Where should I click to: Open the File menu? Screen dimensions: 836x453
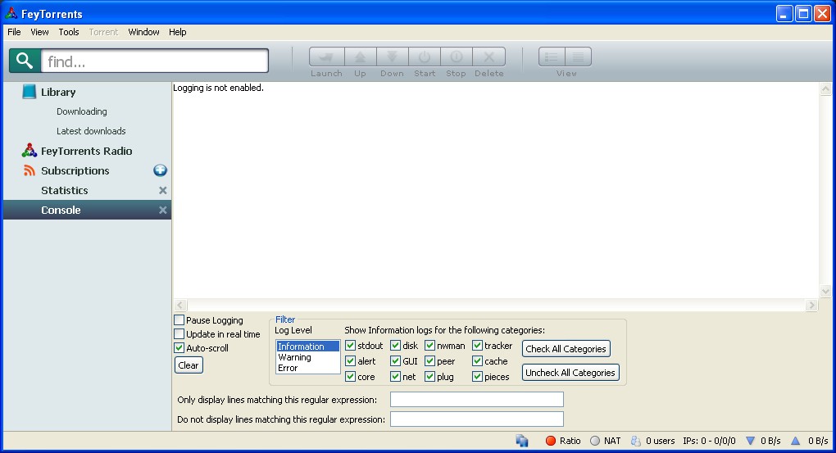click(15, 32)
